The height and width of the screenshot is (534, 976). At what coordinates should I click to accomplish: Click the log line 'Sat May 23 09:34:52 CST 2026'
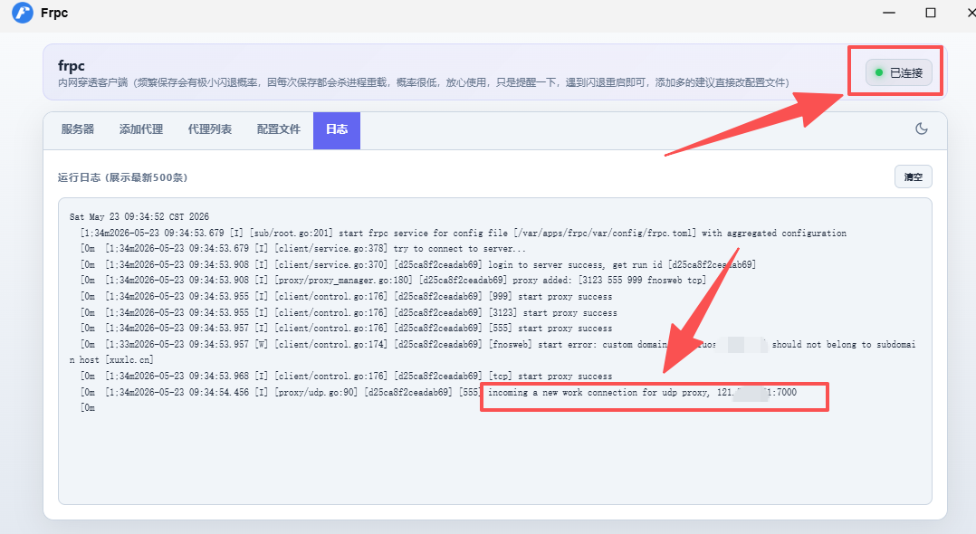pyautogui.click(x=139, y=216)
